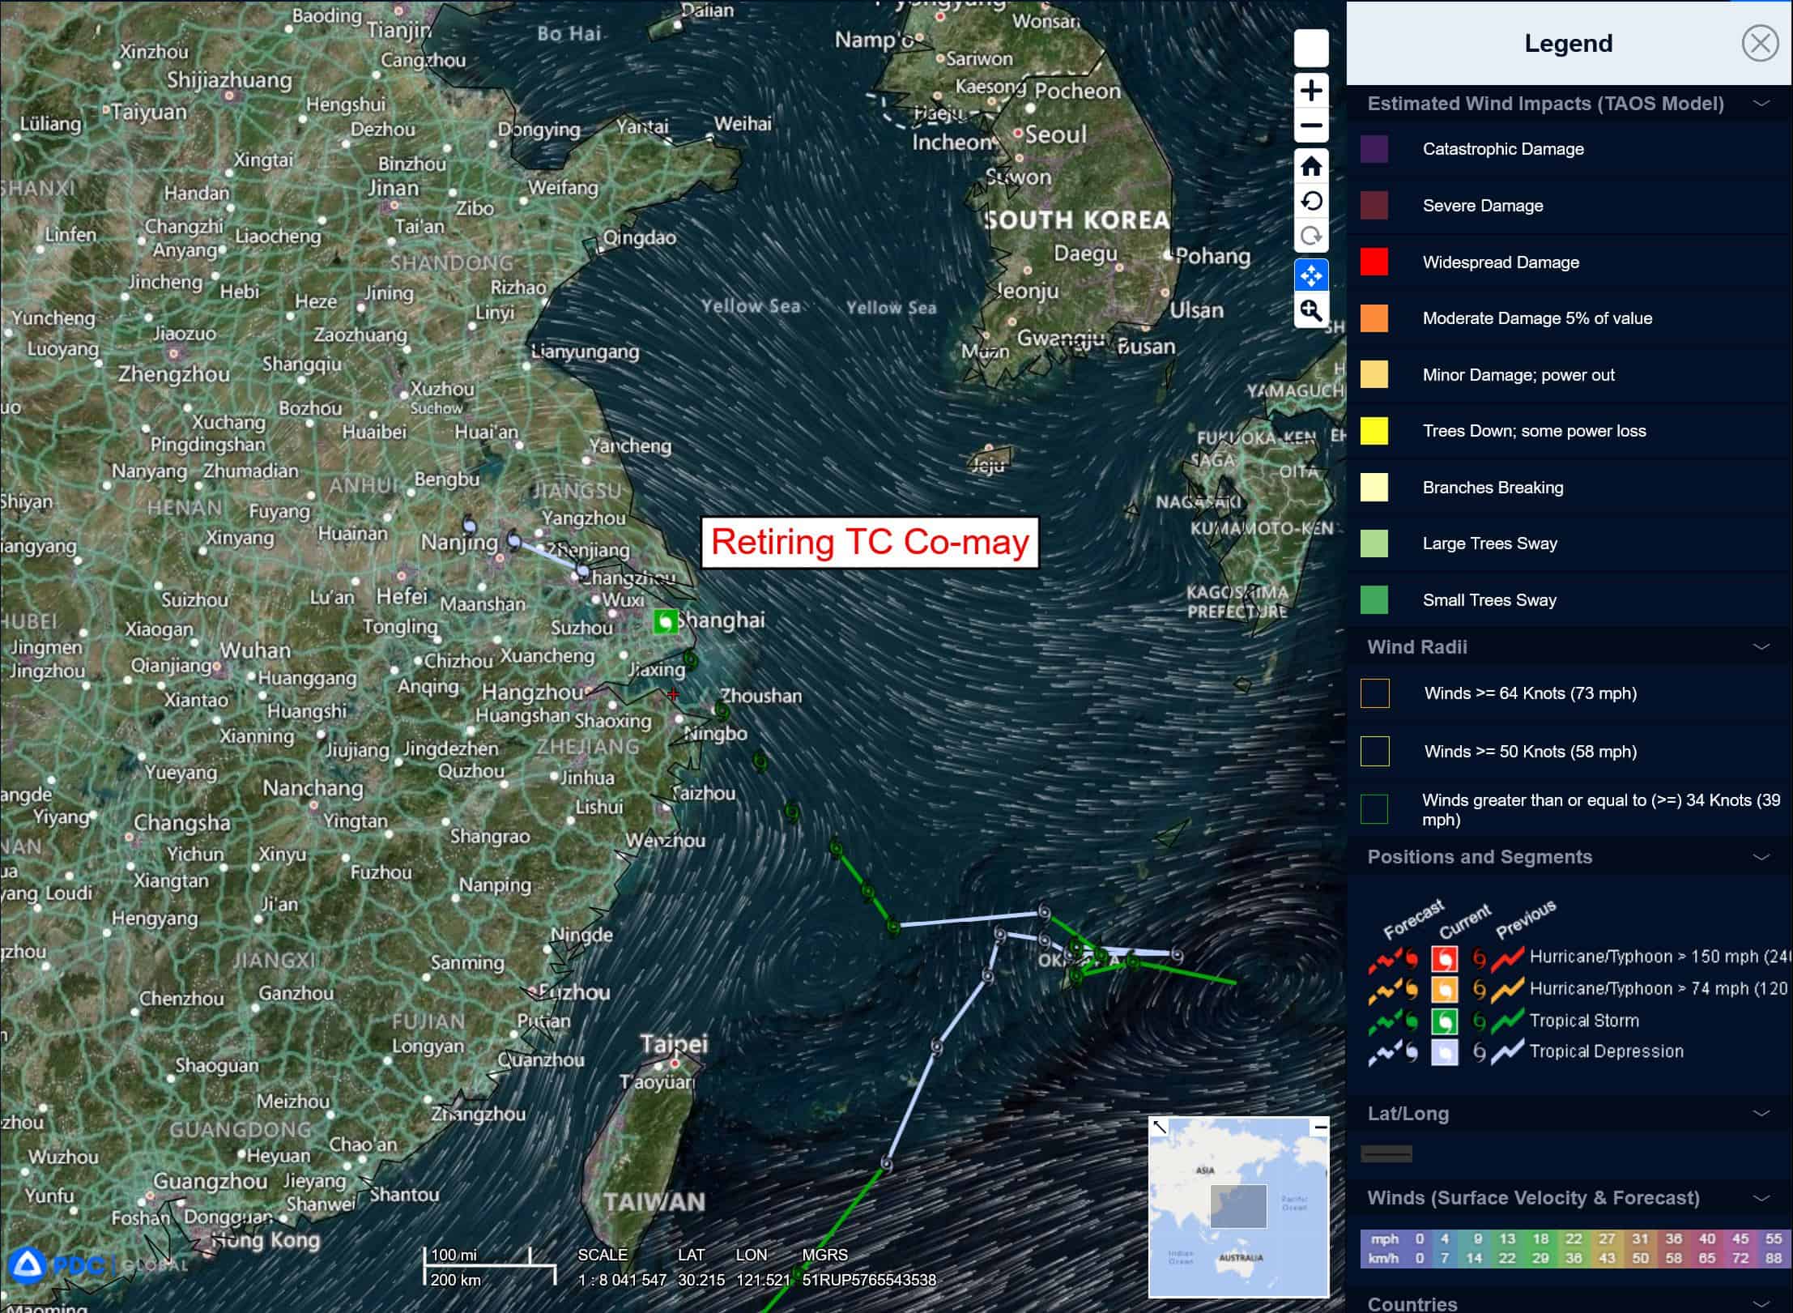The image size is (1793, 1313).
Task: Click the 50 Knots wind radius box
Action: [x=1375, y=751]
